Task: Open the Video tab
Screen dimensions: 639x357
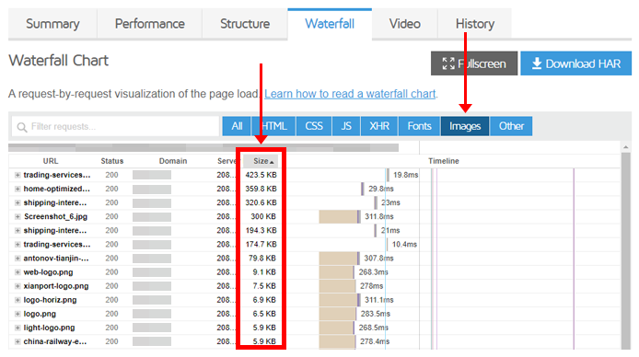Action: 405,24
